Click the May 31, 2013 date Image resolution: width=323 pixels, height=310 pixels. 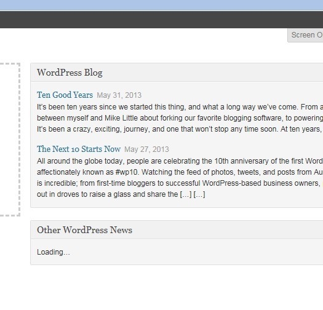[x=119, y=95]
